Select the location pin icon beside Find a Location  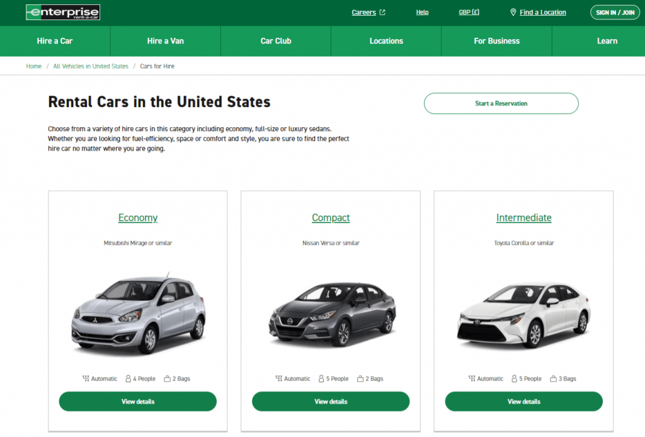tap(513, 12)
